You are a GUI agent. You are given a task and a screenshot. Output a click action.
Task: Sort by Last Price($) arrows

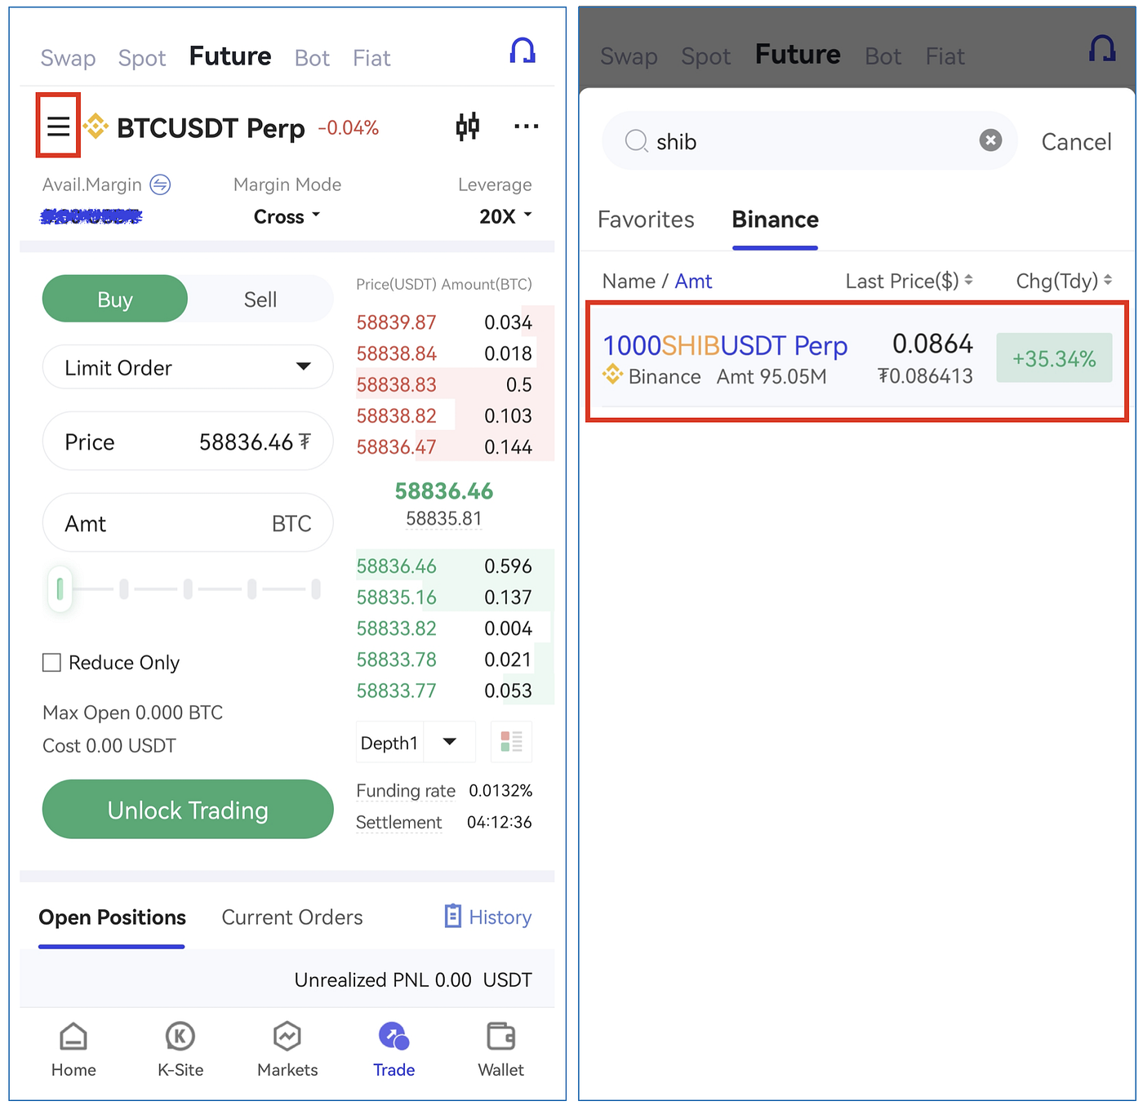tap(968, 280)
